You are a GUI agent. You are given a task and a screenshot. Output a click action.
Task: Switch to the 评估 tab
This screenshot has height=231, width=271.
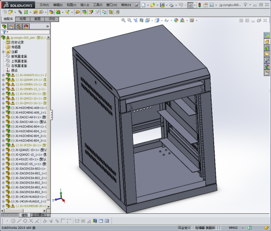(52, 19)
